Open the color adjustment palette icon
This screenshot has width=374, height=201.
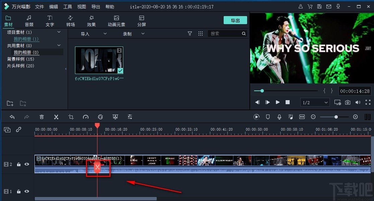pos(100,117)
